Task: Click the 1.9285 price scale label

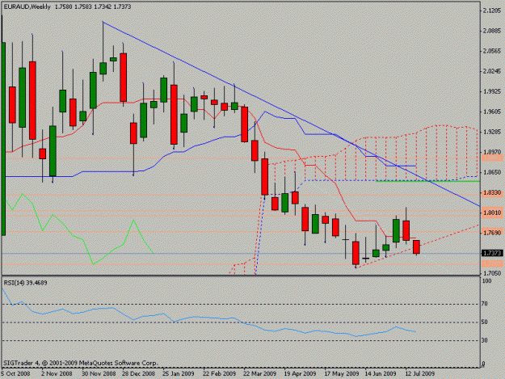Action: coord(492,132)
